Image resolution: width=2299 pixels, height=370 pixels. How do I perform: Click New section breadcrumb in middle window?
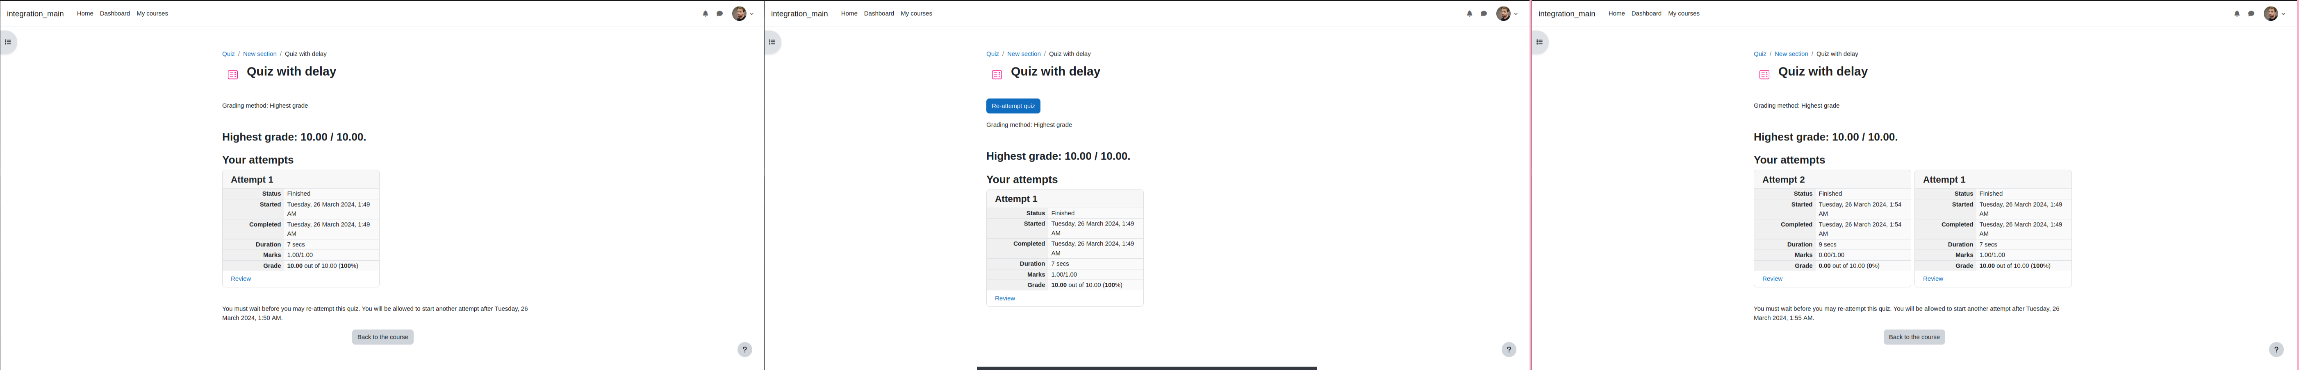[x=1024, y=54]
